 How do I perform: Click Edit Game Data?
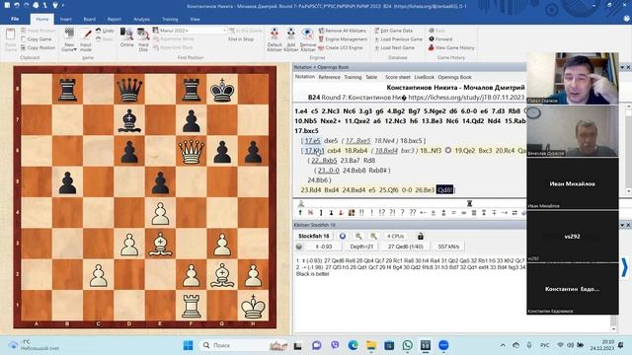coord(393,31)
